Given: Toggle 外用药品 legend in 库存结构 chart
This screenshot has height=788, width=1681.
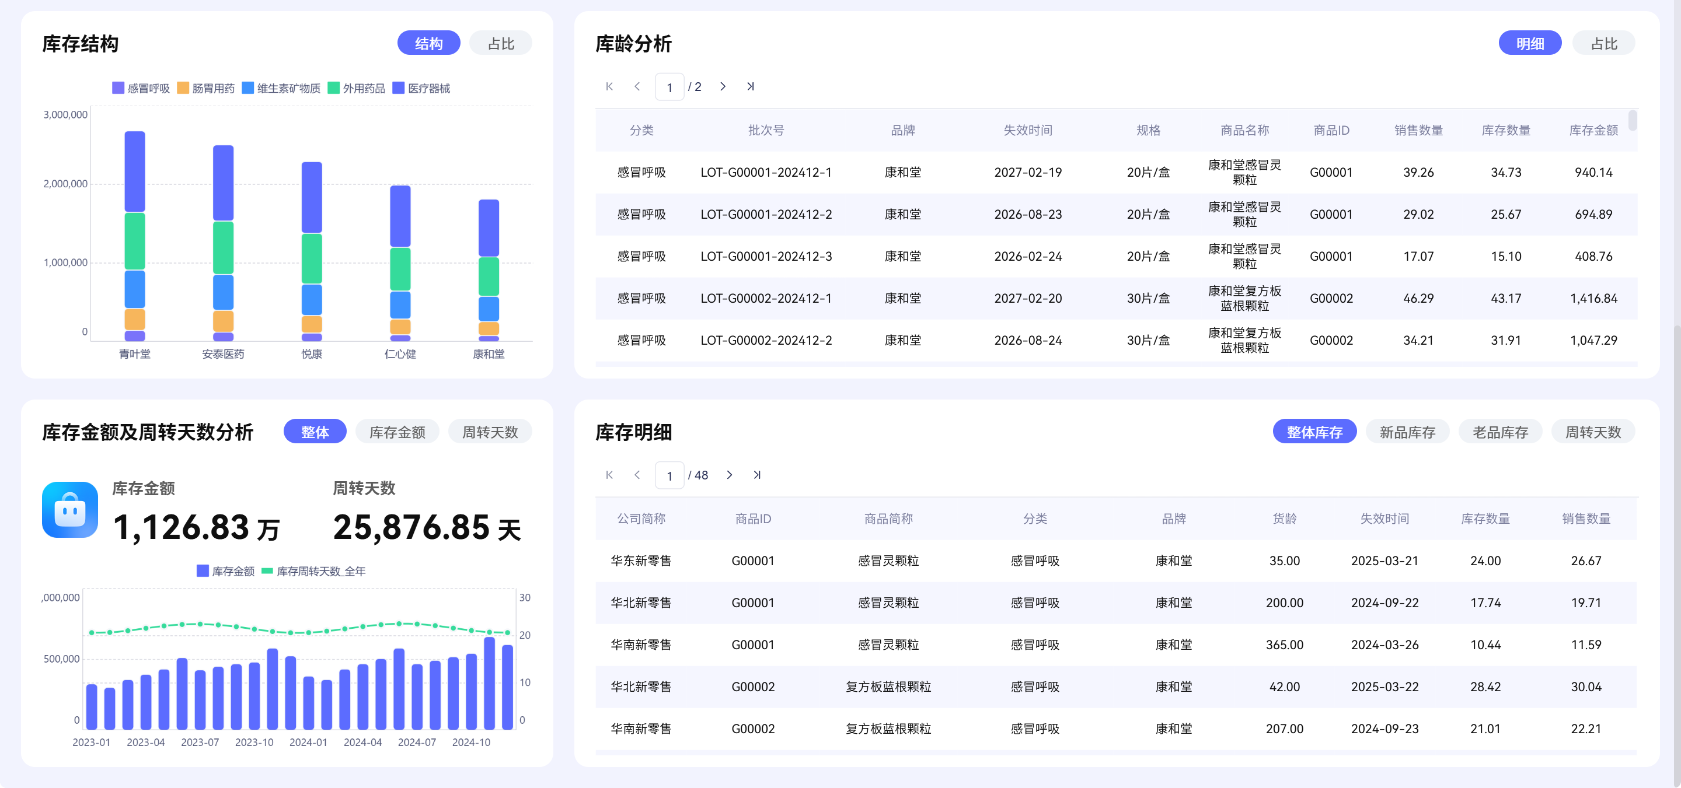Looking at the screenshot, I should click(356, 88).
